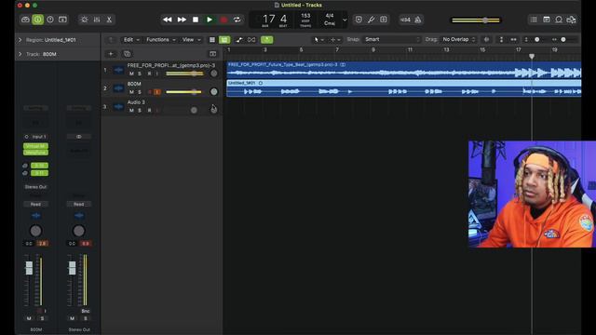Screen dimensions: 596x335
Task: Toggle the Metronome click icon
Action: pyautogui.click(x=418, y=20)
